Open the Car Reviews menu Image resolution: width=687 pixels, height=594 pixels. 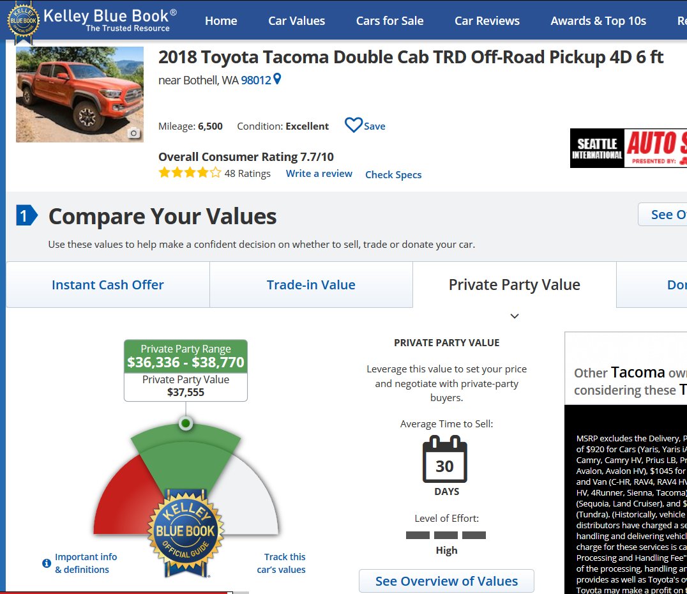tap(487, 20)
